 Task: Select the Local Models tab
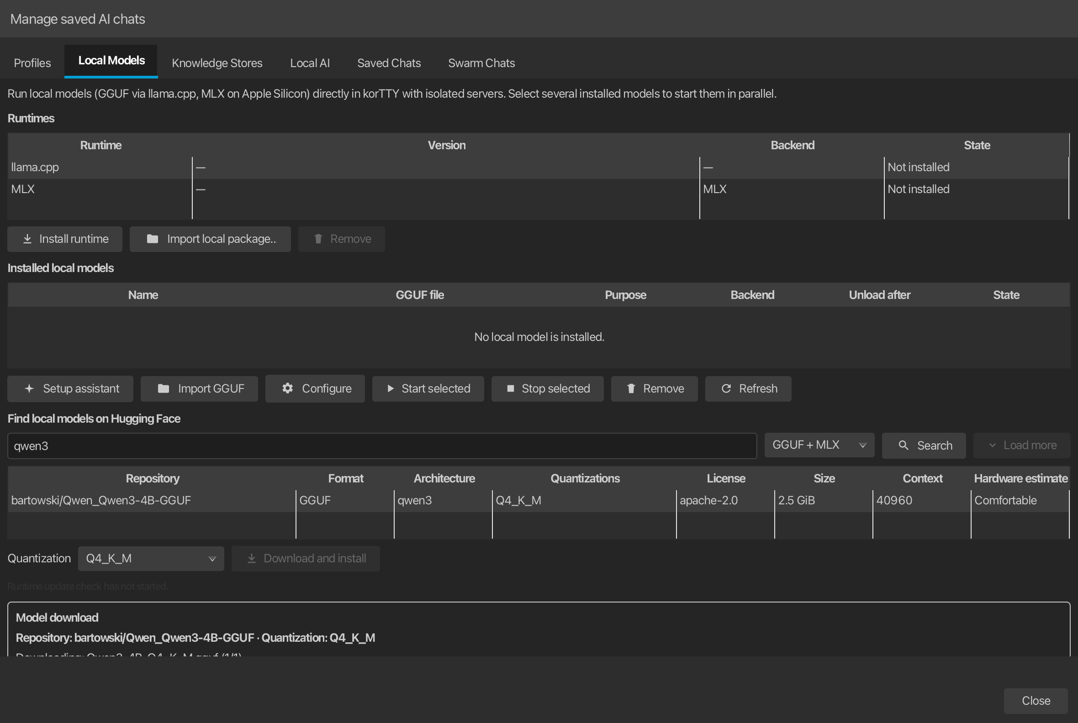[x=111, y=61]
